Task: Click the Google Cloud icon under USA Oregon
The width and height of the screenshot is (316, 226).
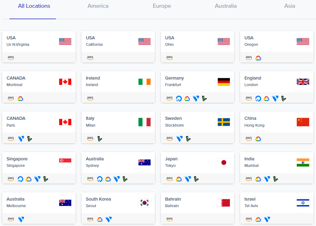Action: point(258,58)
